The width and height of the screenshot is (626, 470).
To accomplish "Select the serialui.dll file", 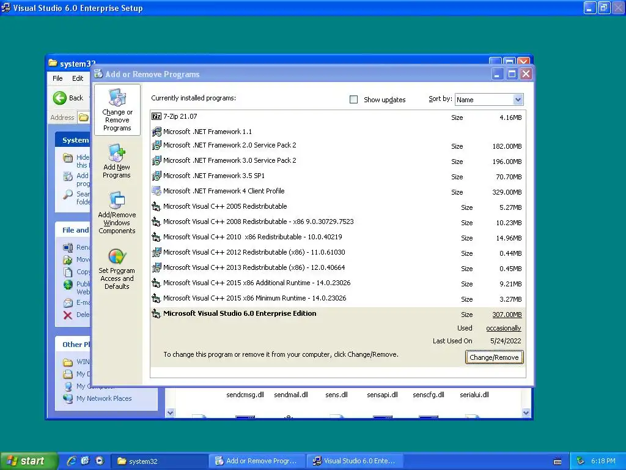I will pyautogui.click(x=474, y=395).
